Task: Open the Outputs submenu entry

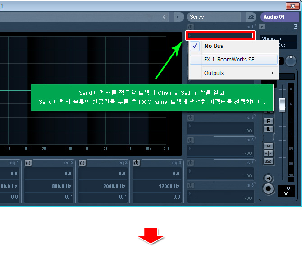Action: click(x=233, y=73)
